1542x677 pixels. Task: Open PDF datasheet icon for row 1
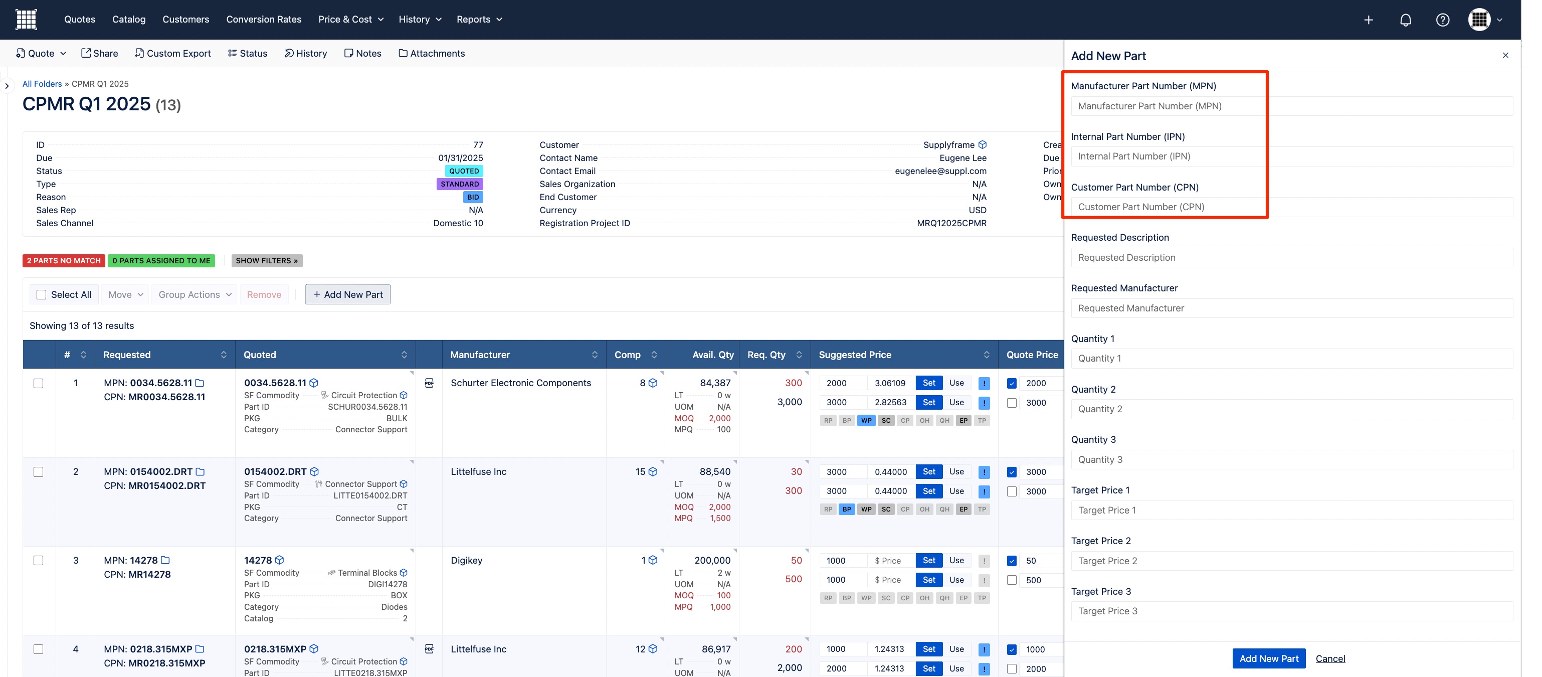[429, 383]
